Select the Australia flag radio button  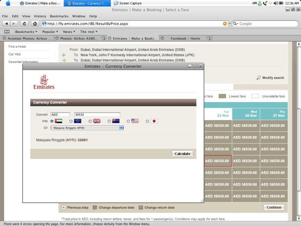pos(109,121)
